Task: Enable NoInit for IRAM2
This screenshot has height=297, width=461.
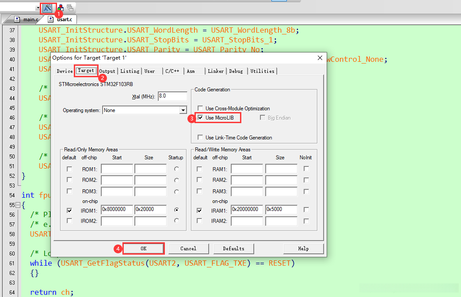Action: click(306, 221)
